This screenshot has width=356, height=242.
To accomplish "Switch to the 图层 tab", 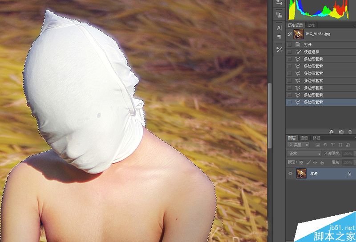I will [x=292, y=138].
